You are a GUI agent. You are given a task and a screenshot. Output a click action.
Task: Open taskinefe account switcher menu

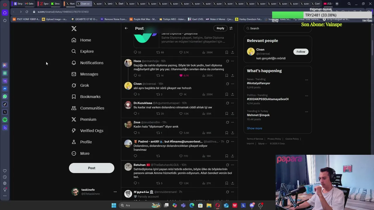click(115, 192)
